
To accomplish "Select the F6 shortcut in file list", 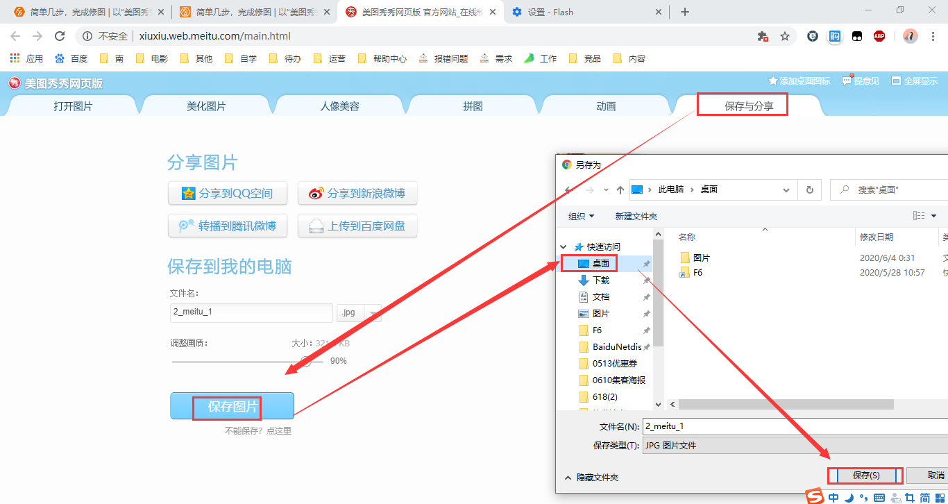I will tap(692, 273).
